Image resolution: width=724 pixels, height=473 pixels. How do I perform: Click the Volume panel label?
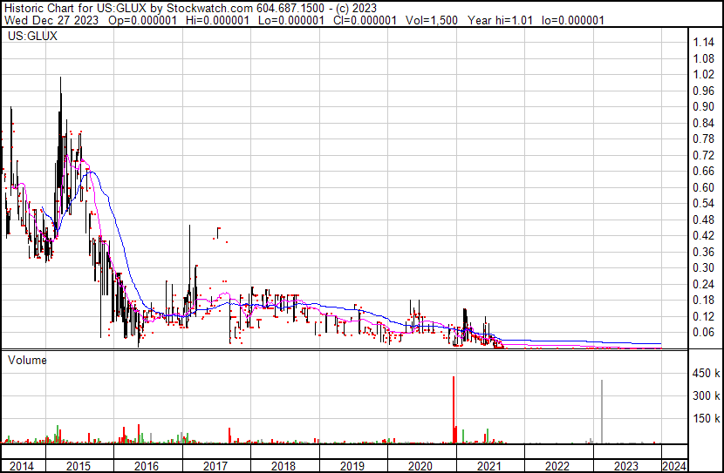[27, 360]
